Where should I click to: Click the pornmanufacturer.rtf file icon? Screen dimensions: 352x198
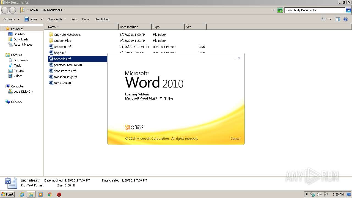(x=51, y=65)
